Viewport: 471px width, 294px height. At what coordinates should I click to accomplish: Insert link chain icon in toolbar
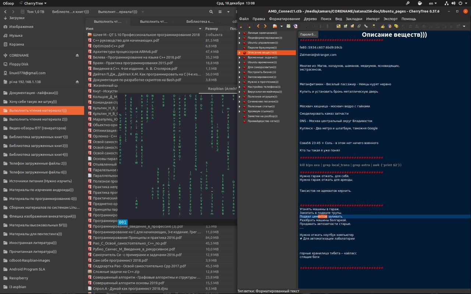click(366, 26)
